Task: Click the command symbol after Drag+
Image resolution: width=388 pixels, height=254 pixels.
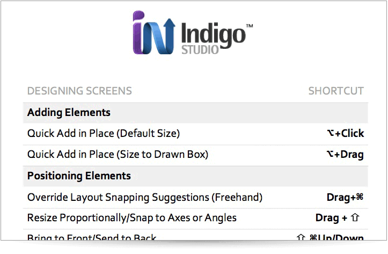Action: click(360, 197)
